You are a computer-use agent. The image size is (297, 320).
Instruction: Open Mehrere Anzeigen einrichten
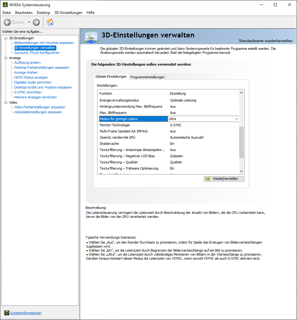(36, 97)
